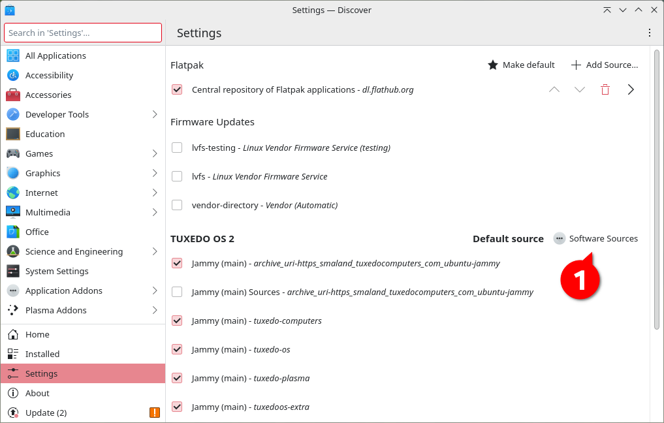
Task: Click the Discover app icon in title bar
Action: (9, 10)
